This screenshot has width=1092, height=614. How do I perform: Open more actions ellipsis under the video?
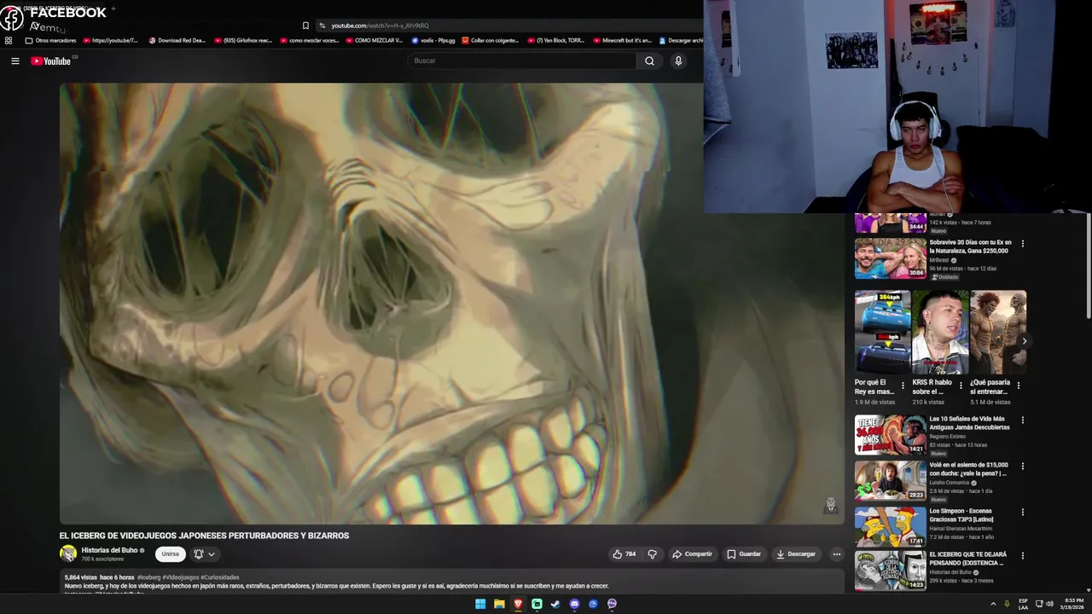[837, 554]
